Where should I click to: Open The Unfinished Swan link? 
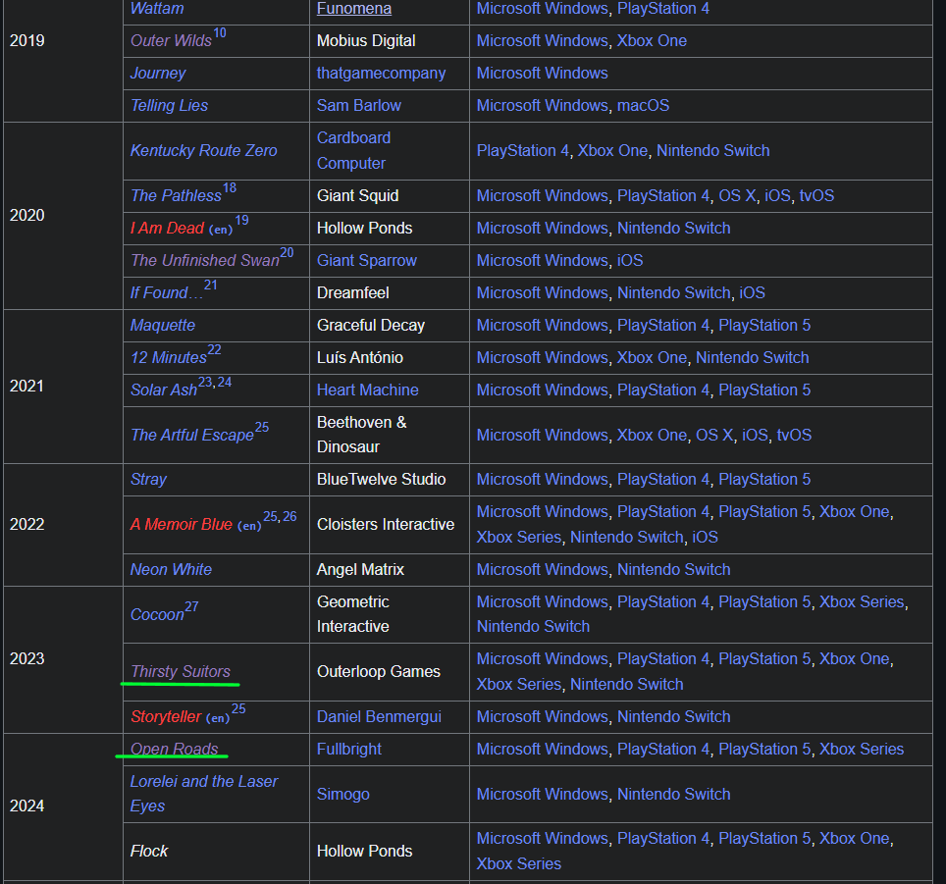click(x=205, y=261)
